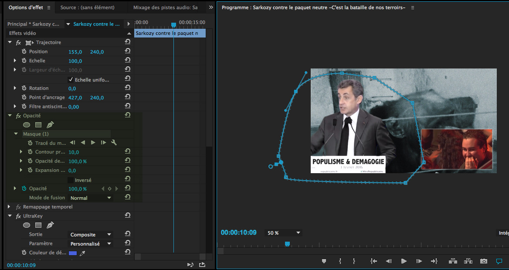Enable the Inversé mask checkbox

(71, 180)
